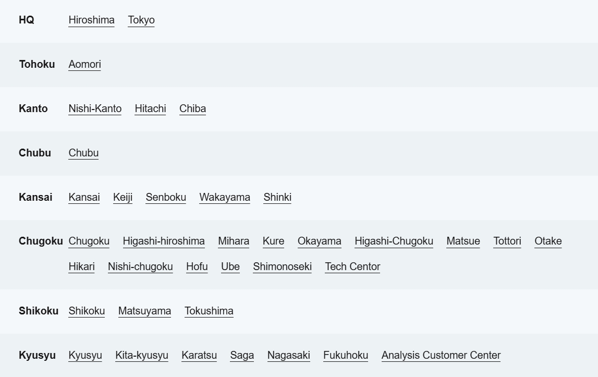
Task: Click the underlined Chubu link
Action: (x=83, y=153)
